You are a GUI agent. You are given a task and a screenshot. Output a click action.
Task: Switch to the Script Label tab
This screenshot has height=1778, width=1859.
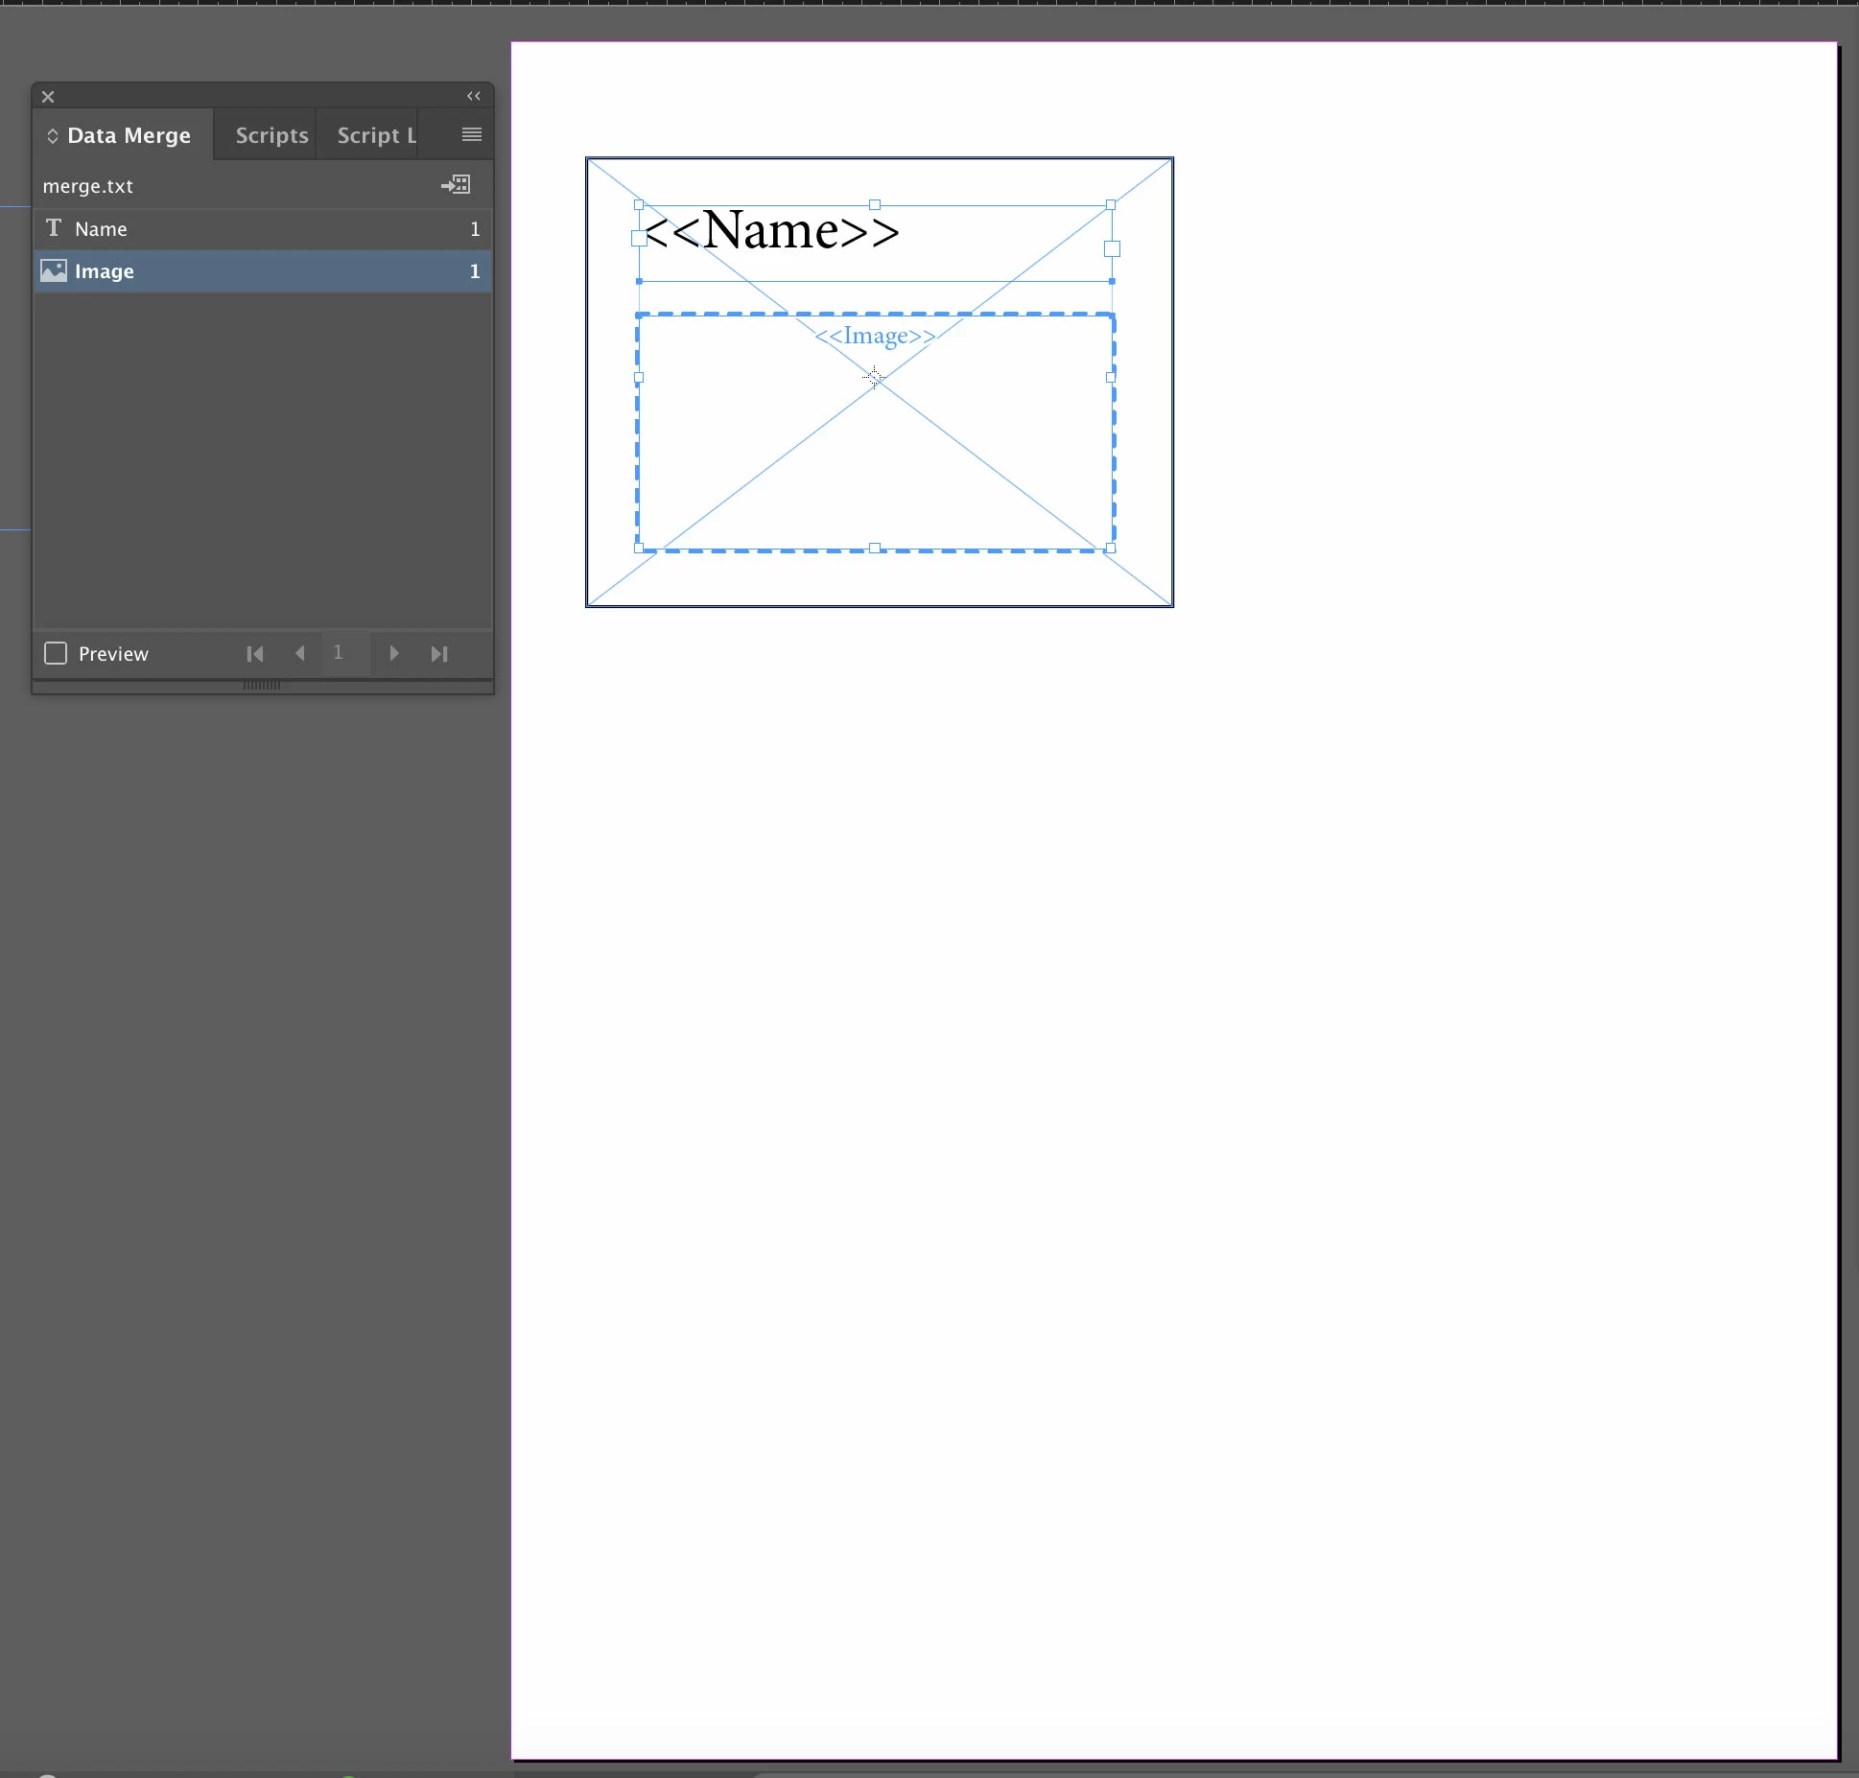(x=376, y=135)
